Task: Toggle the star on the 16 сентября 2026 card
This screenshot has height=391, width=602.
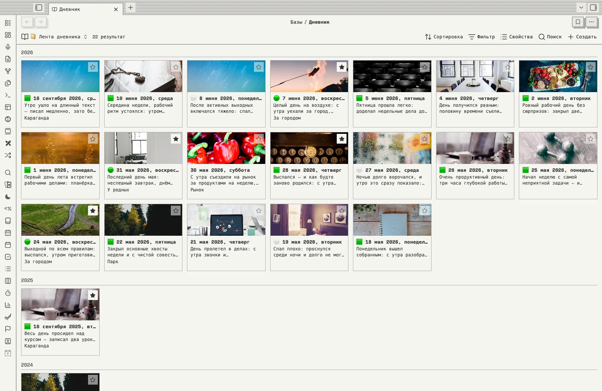Action: (93, 67)
